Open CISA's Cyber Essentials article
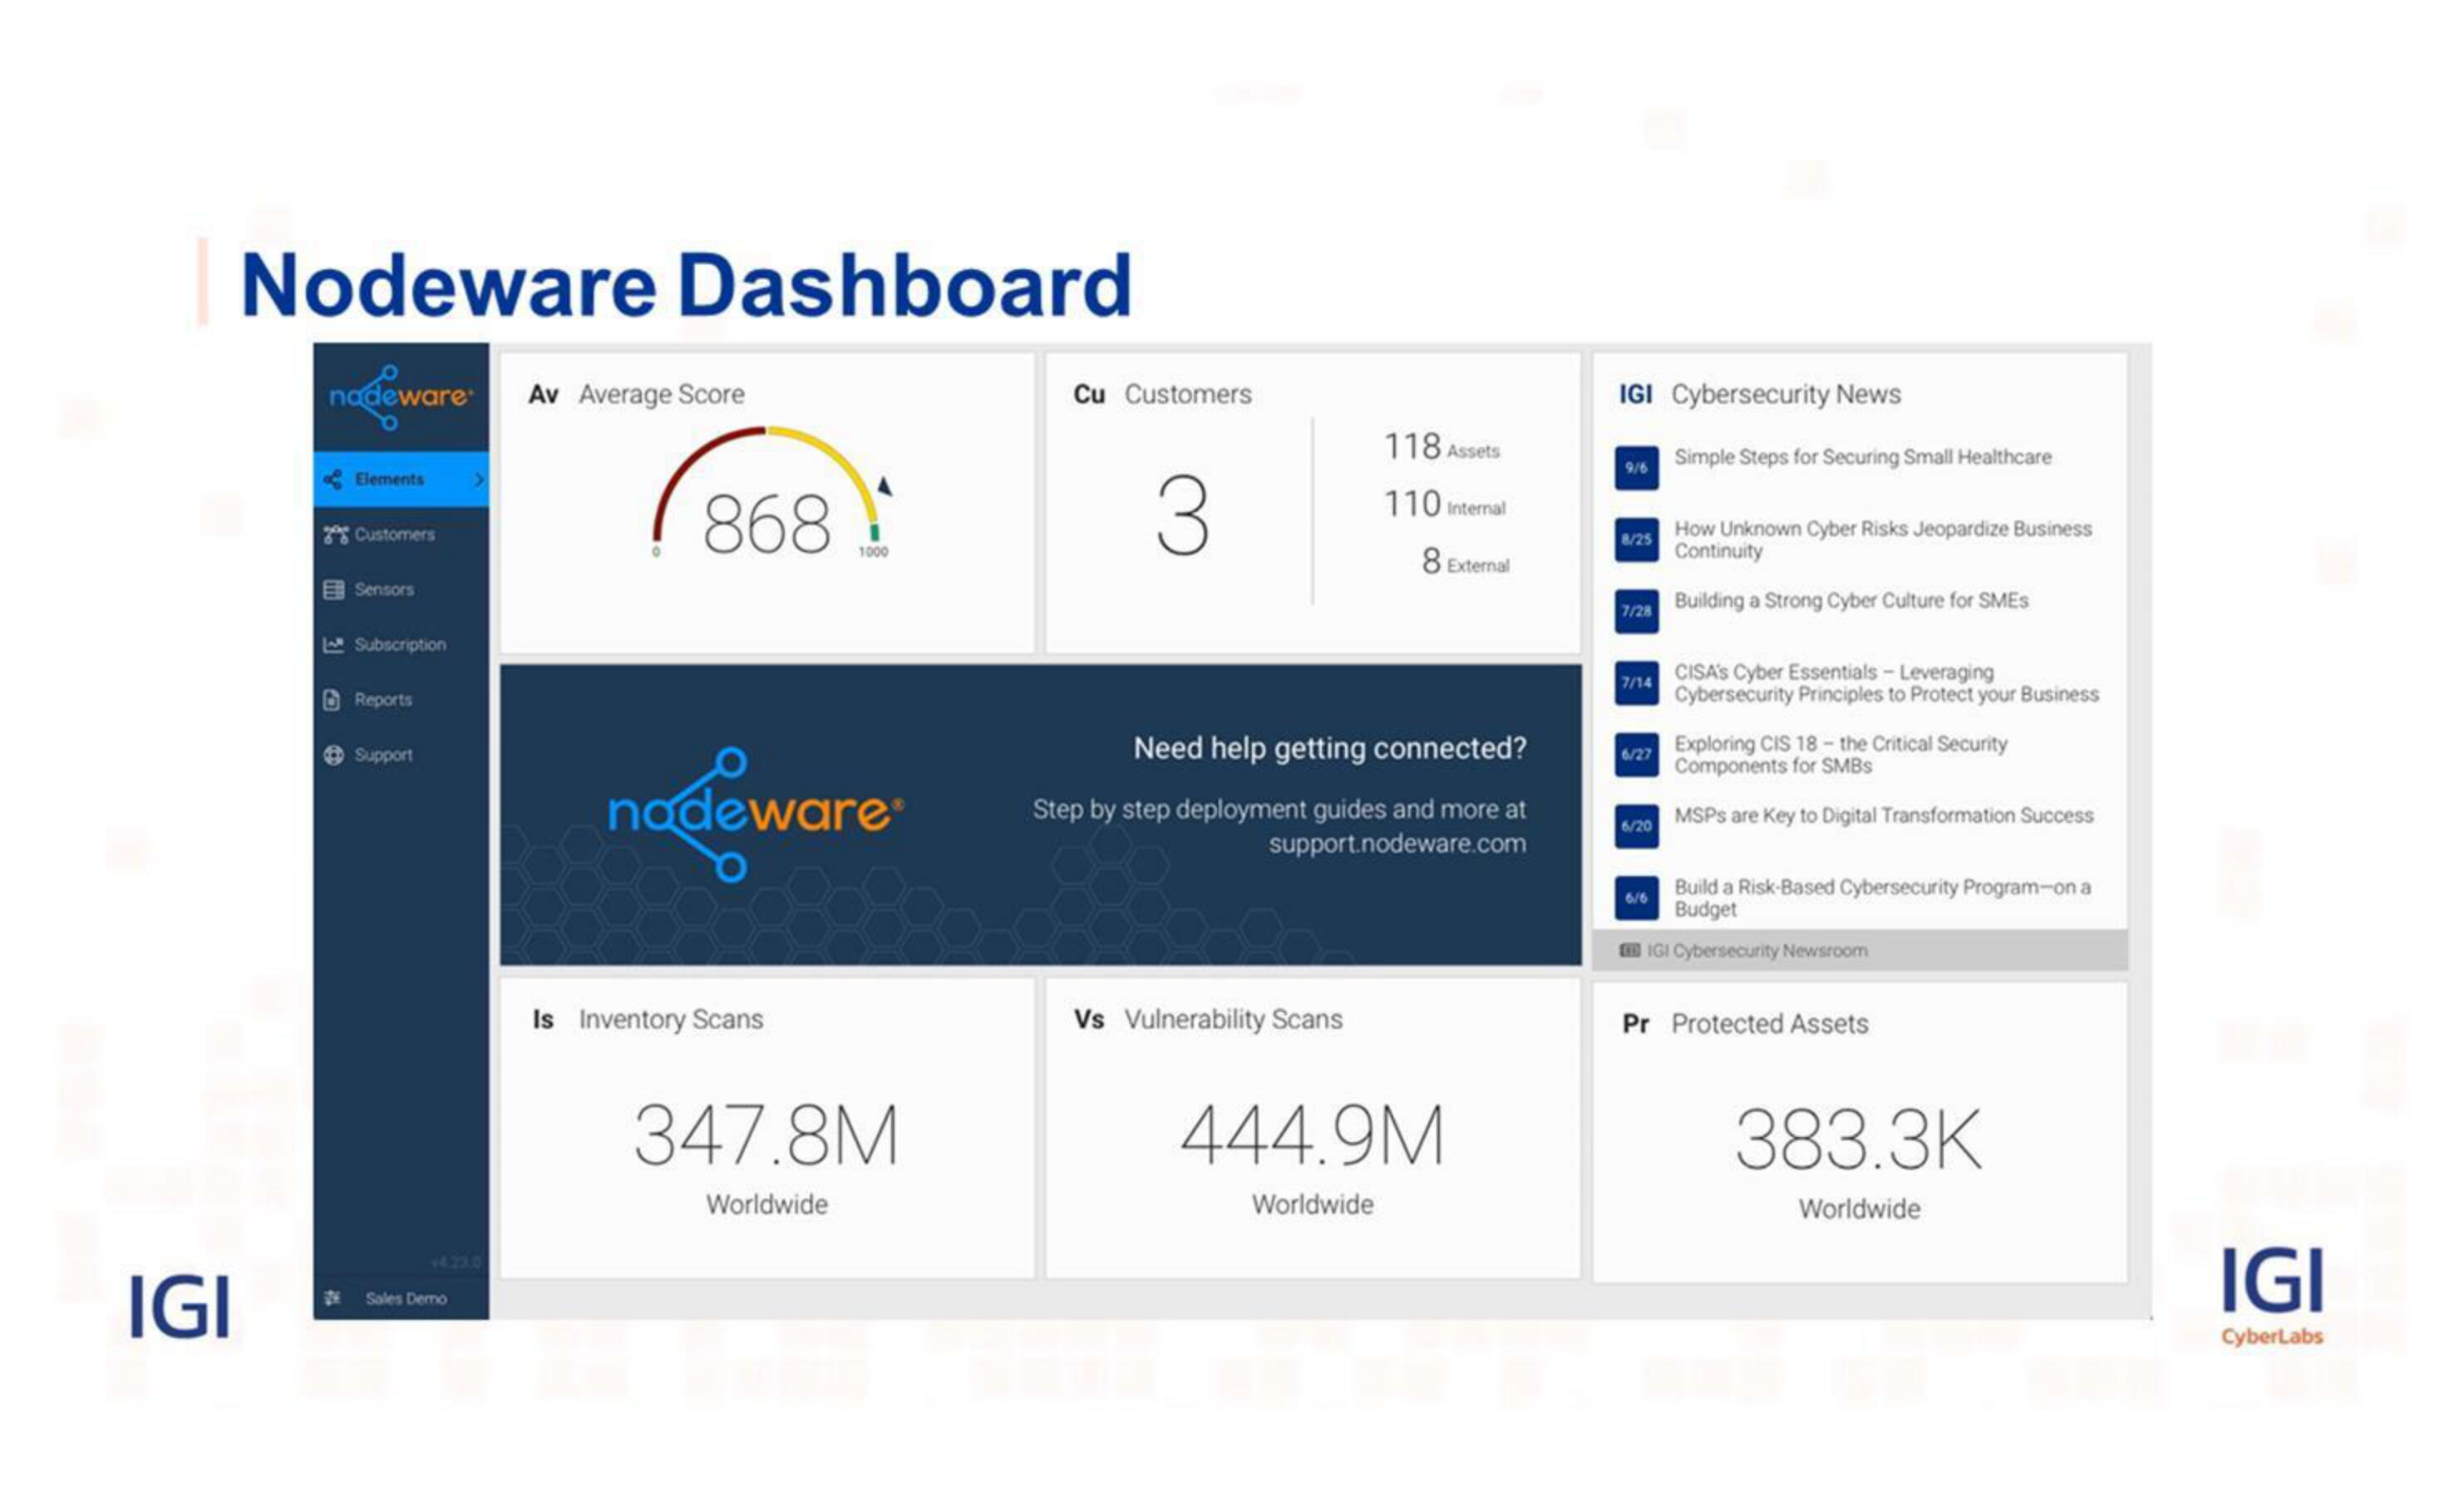The image size is (2464, 1496). click(1886, 683)
